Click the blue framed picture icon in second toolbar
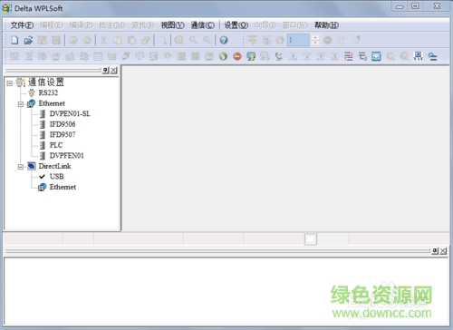The width and height of the screenshot is (453, 330). pyautogui.click(x=376, y=56)
